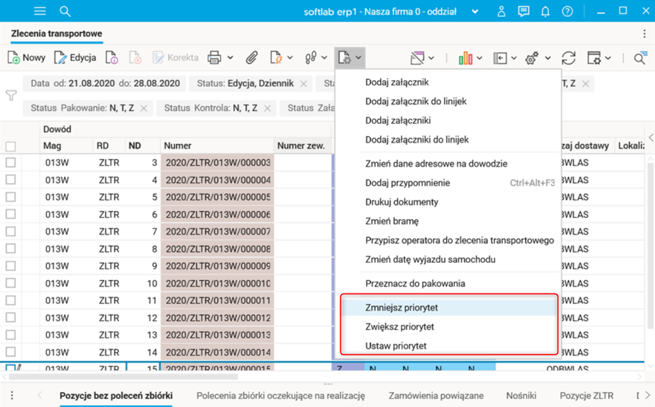The height and width of the screenshot is (407, 655).
Task: Open the vertical dots menu beside tab title
Action: (x=645, y=34)
